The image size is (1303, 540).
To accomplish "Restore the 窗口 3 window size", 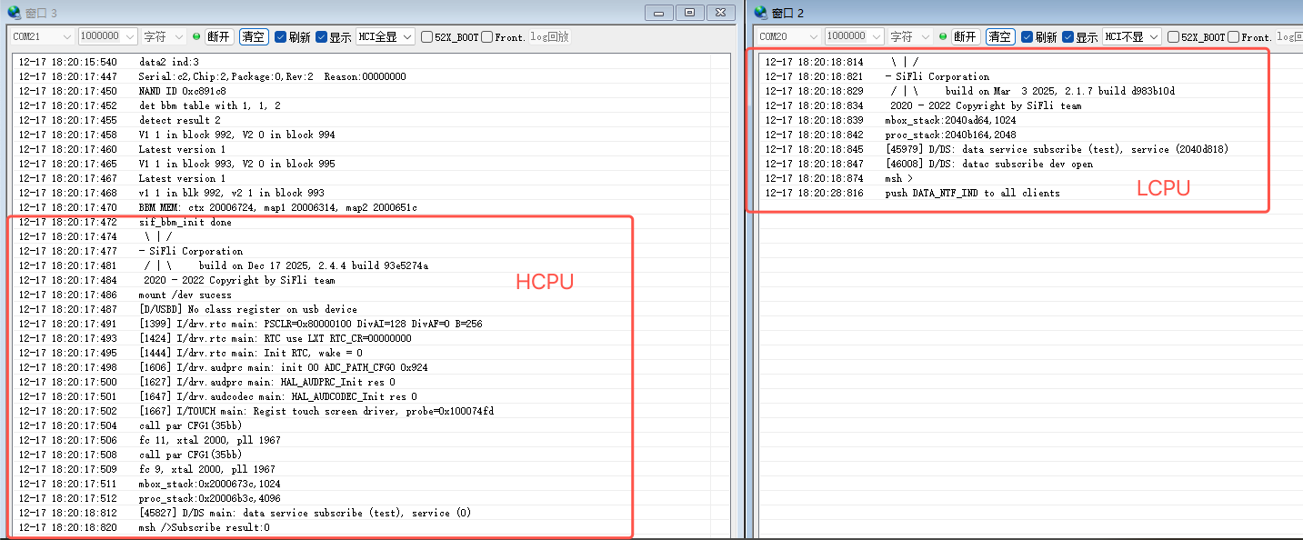I will 690,12.
